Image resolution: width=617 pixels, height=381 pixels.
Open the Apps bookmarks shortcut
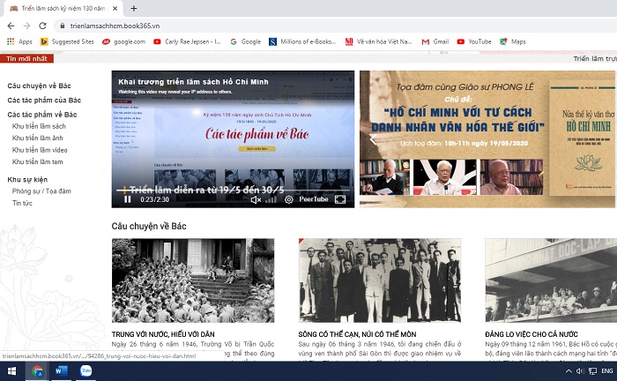pyautogui.click(x=19, y=41)
